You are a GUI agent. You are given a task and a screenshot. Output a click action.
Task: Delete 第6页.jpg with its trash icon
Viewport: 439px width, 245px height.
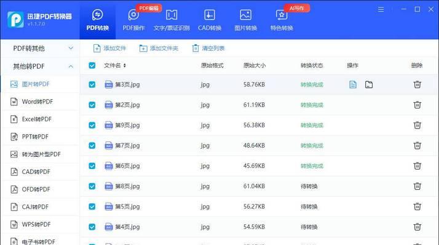point(417,166)
